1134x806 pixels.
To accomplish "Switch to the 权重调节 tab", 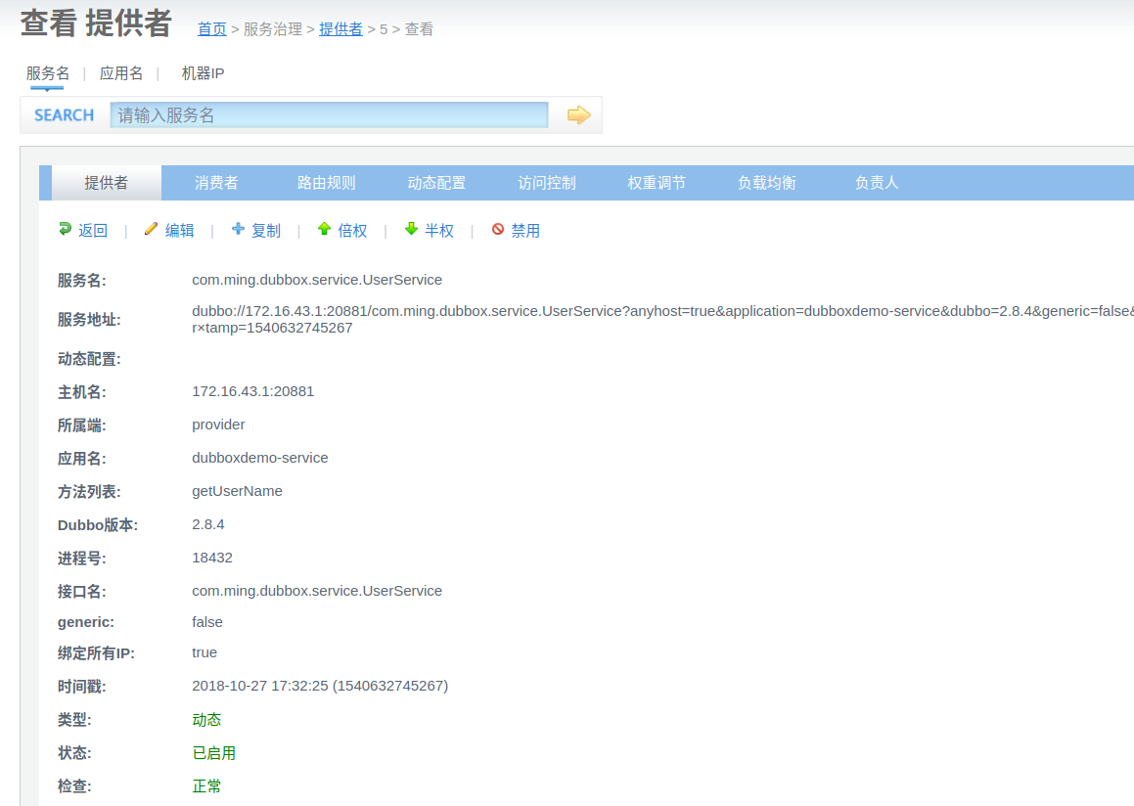I will (657, 183).
